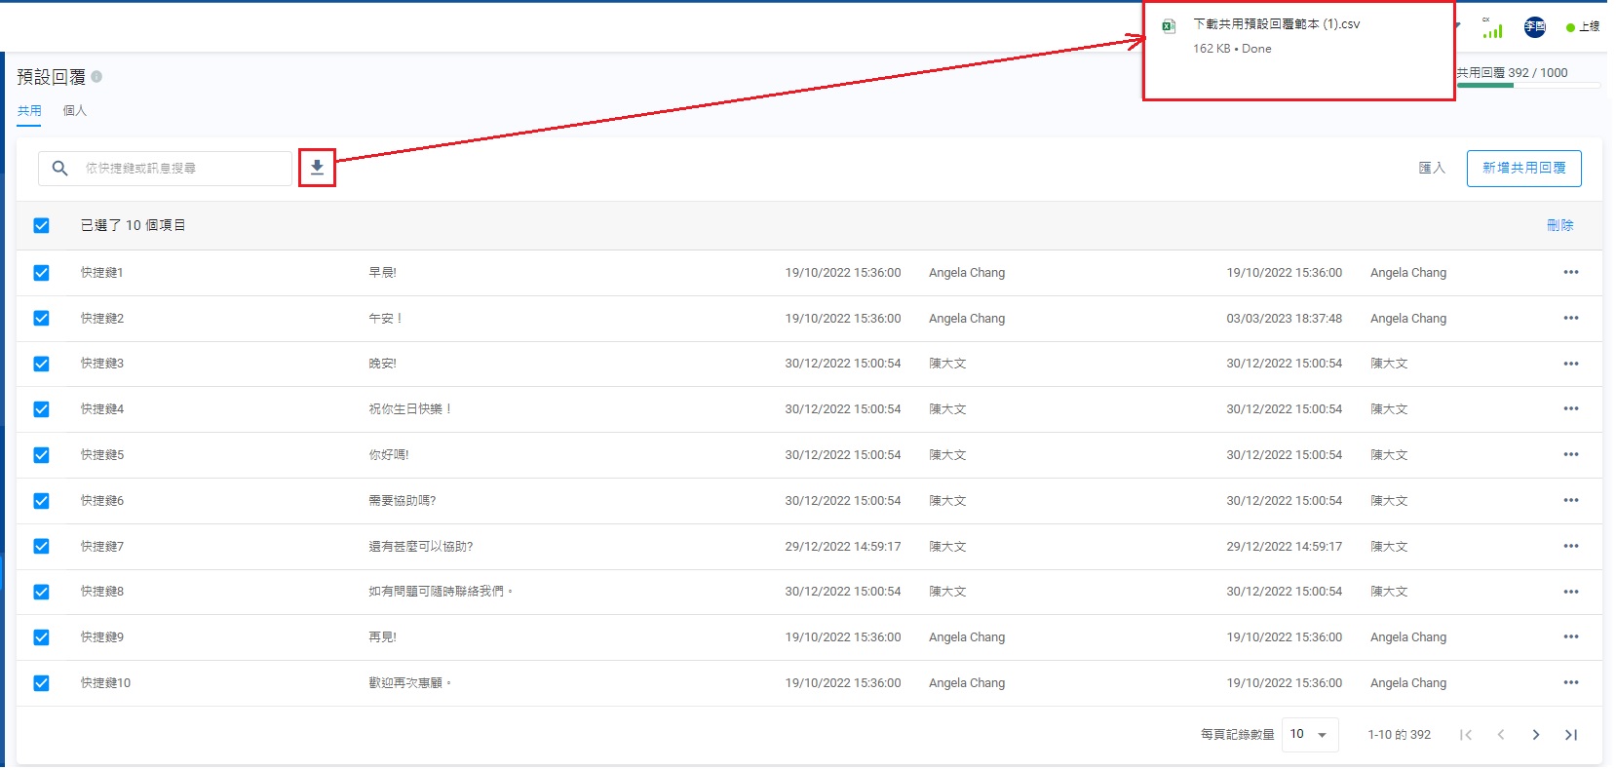Uncheck the 快捷鍵9 row checkbox

click(41, 637)
